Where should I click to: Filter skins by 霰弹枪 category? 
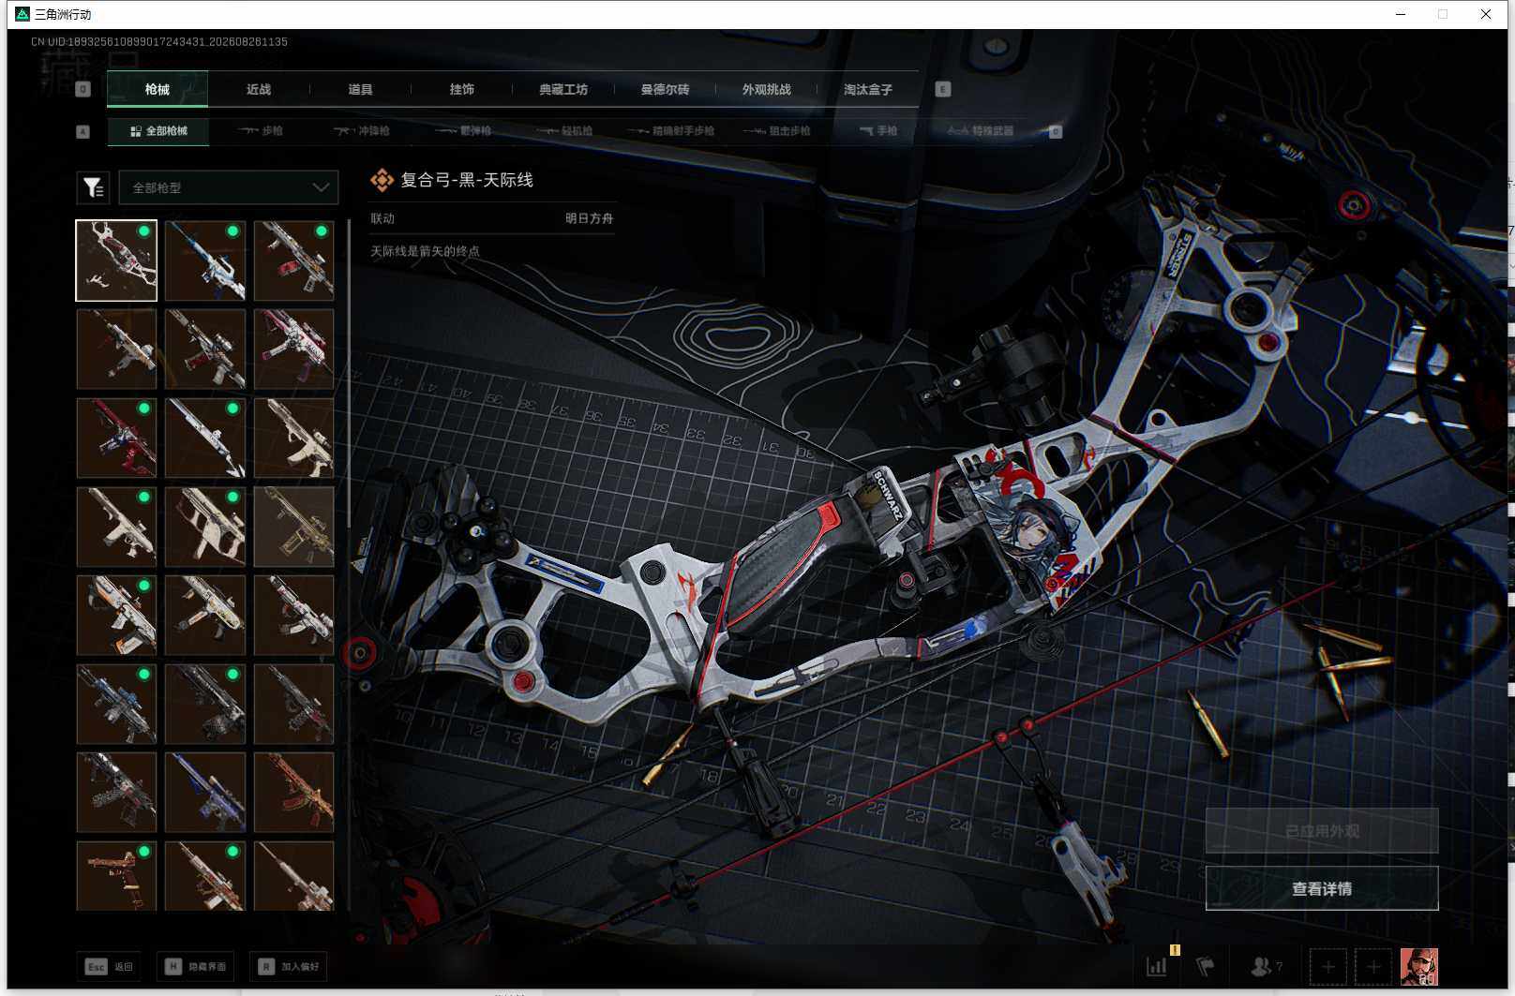463,131
